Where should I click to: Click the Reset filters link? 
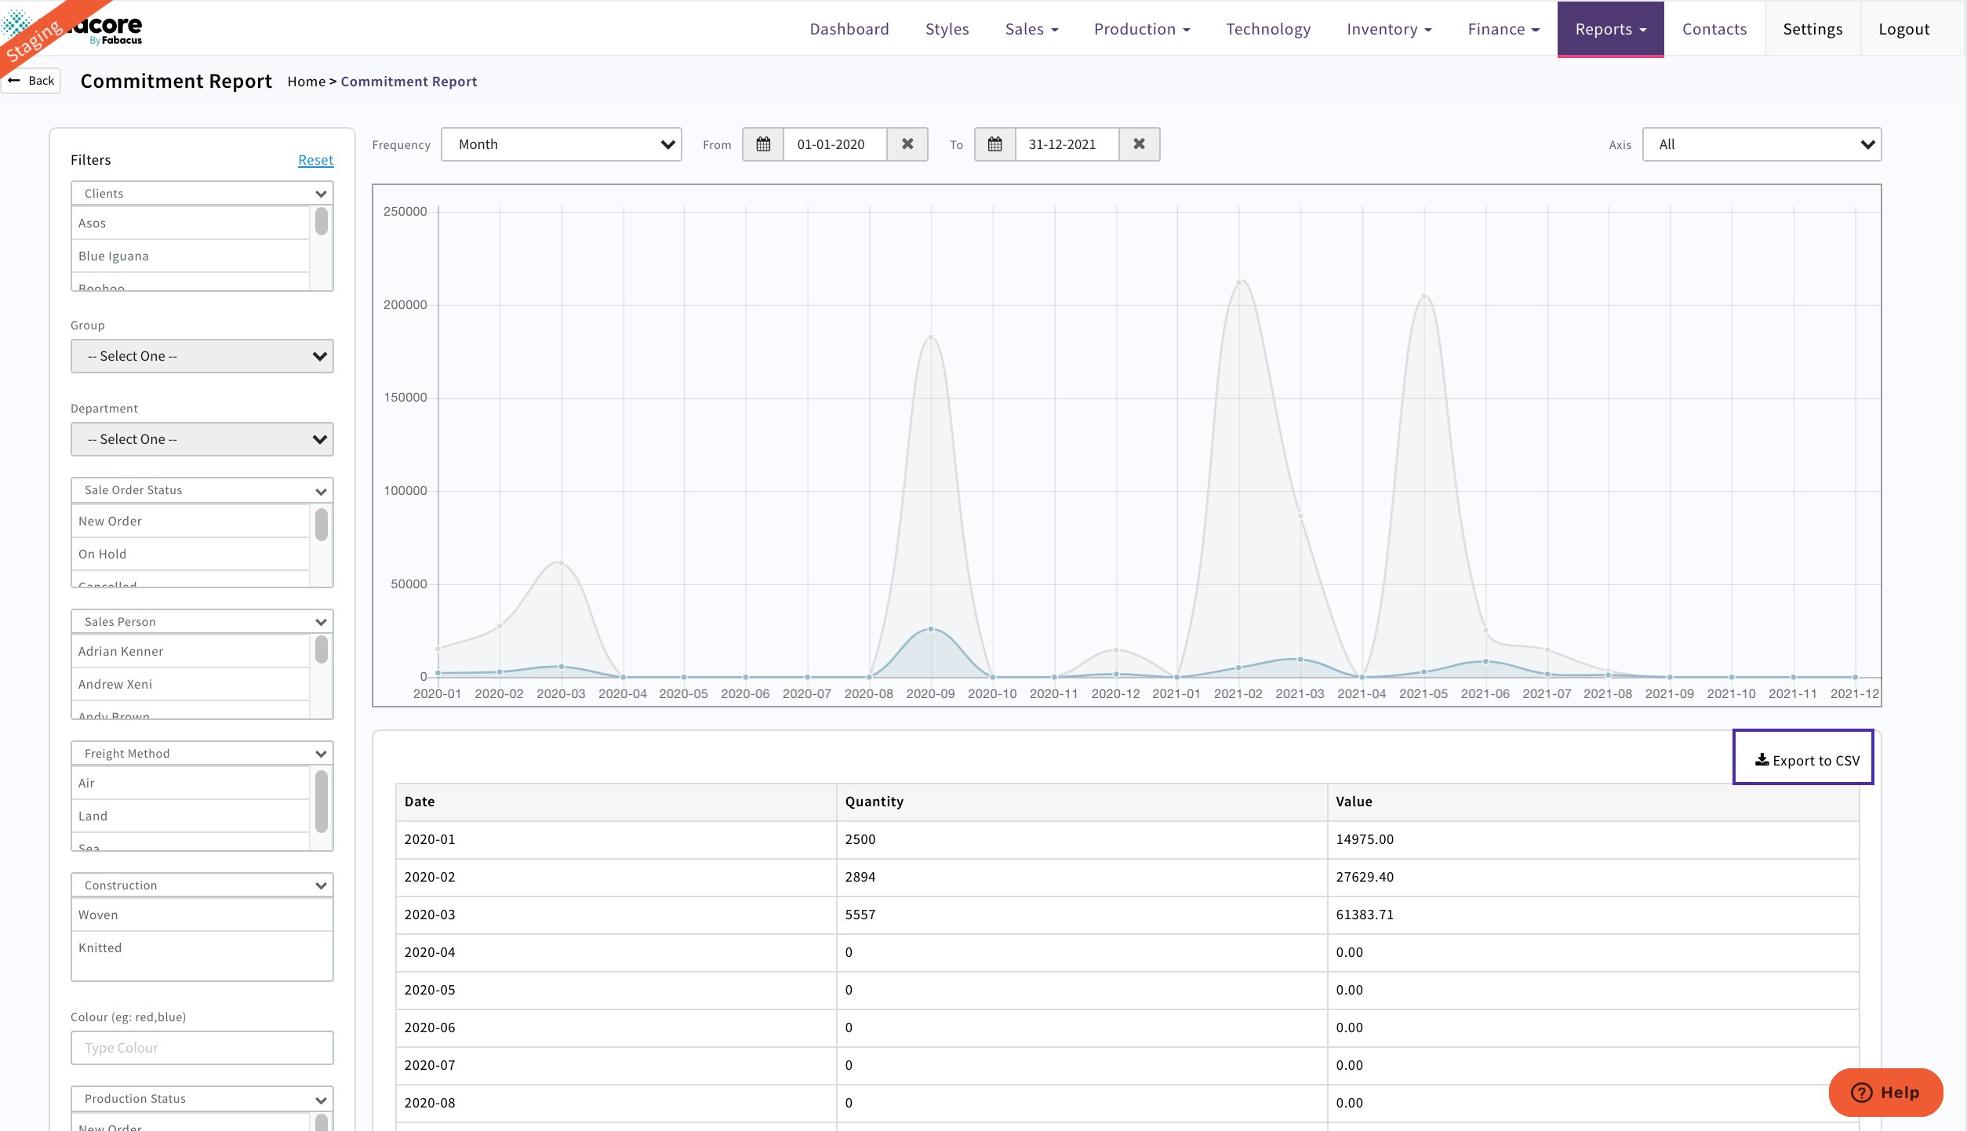click(x=315, y=159)
